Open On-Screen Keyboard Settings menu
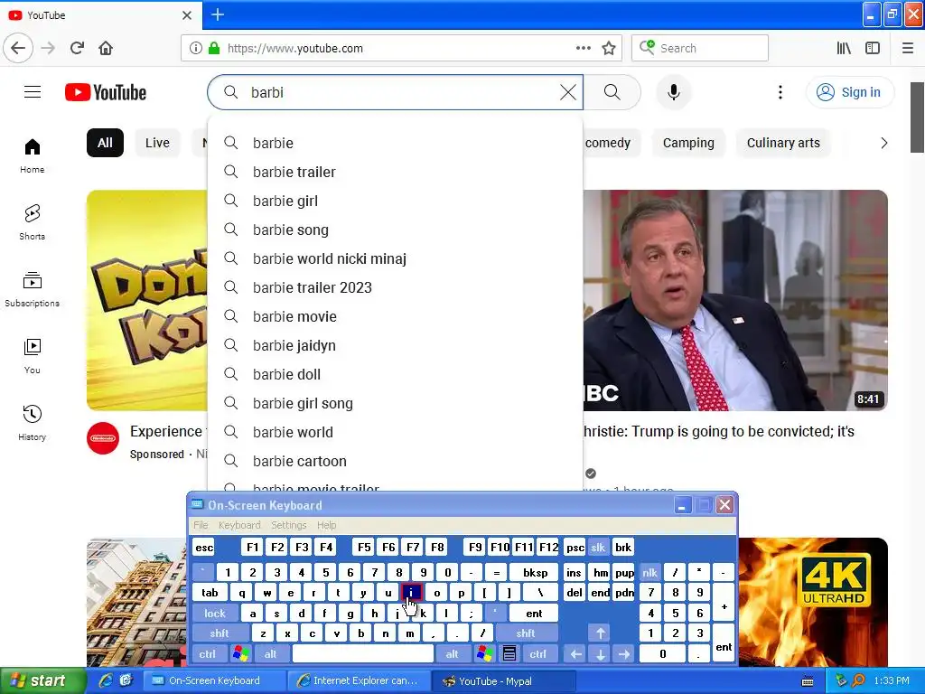Viewport: 925px width, 694px height. point(288,525)
